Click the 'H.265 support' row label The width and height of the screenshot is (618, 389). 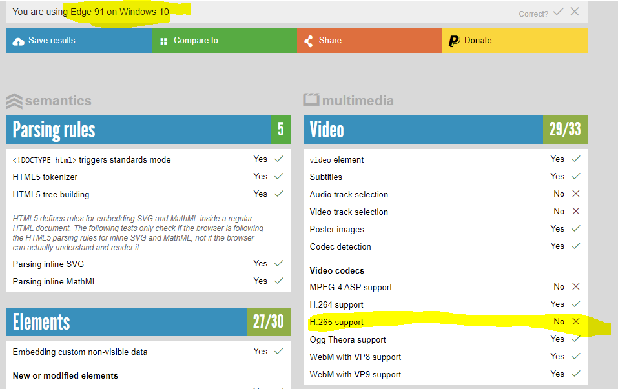click(x=336, y=322)
